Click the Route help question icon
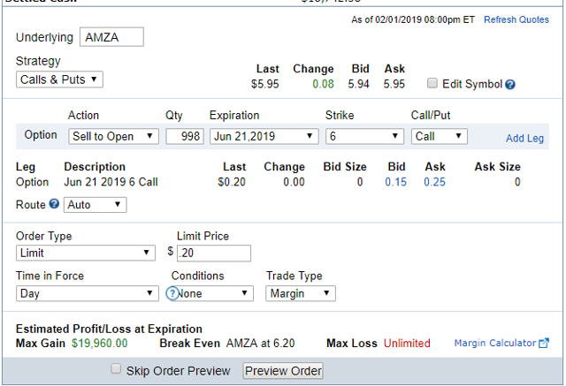 [54, 204]
